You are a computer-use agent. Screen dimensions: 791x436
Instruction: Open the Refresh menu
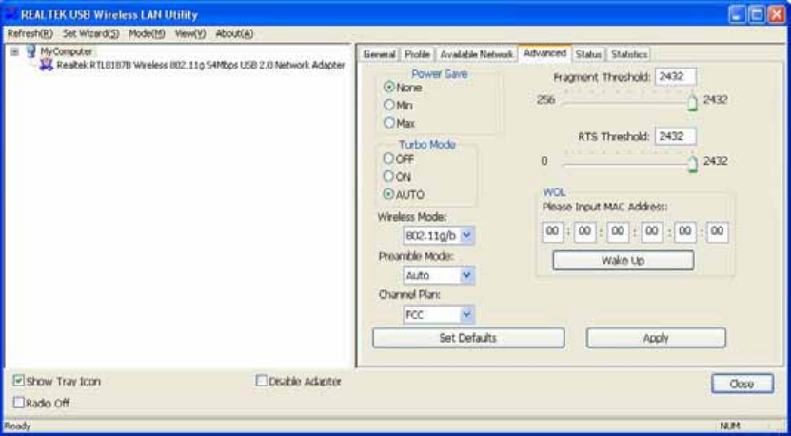30,34
